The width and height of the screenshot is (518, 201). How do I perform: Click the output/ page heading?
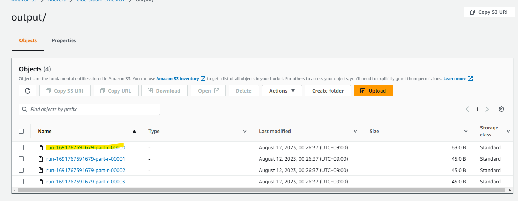(29, 17)
